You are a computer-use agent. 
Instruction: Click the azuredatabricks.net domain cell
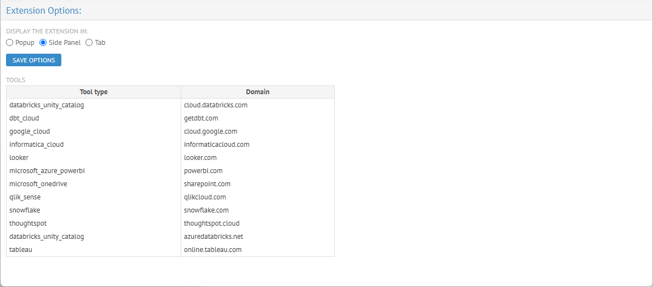(214, 237)
